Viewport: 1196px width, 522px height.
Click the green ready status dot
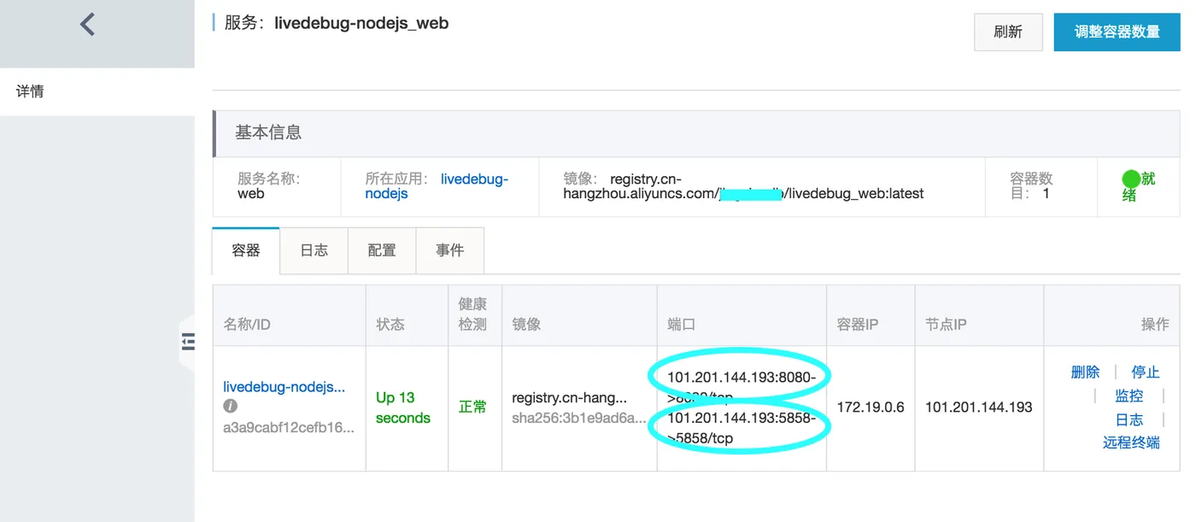coord(1131,179)
